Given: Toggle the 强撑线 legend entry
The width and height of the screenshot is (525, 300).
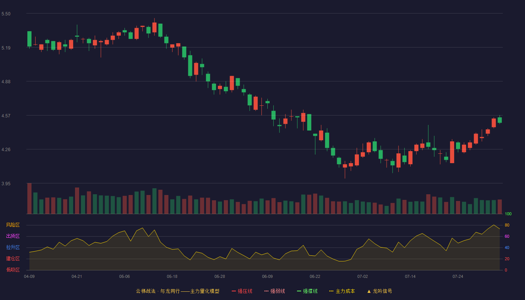Looking at the screenshot, I should click(x=307, y=291).
